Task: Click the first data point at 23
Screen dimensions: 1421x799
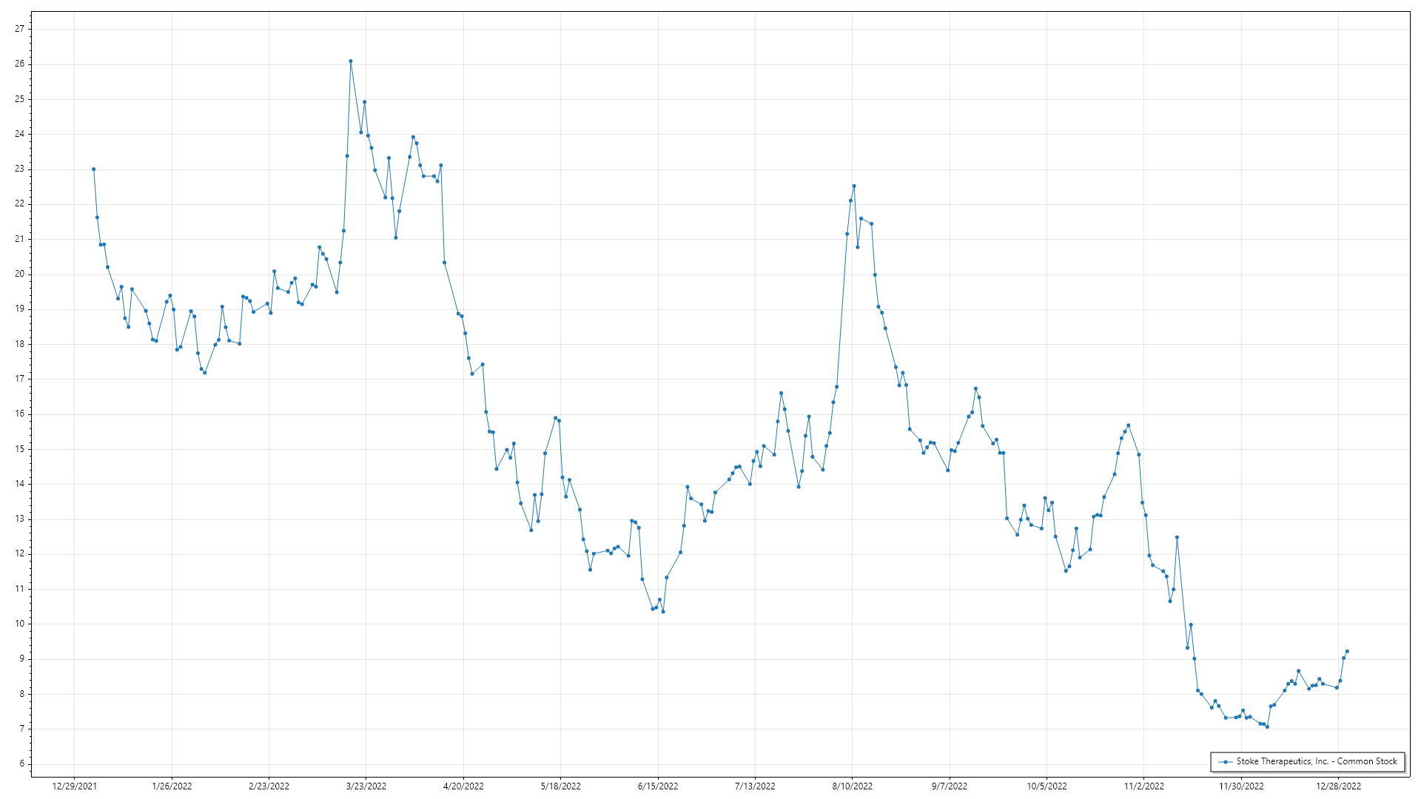Action: tap(93, 169)
